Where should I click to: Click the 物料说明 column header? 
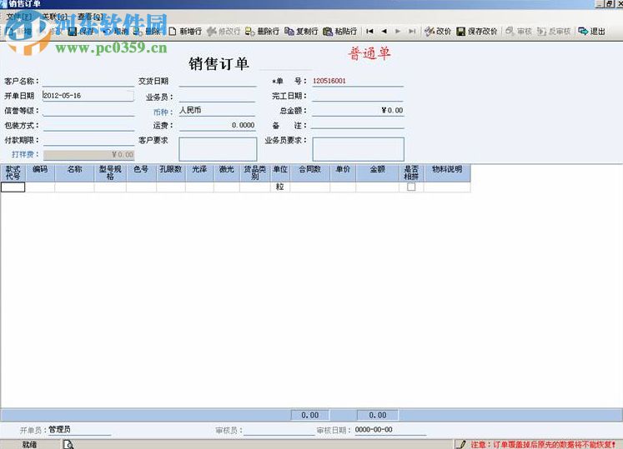[x=447, y=172]
